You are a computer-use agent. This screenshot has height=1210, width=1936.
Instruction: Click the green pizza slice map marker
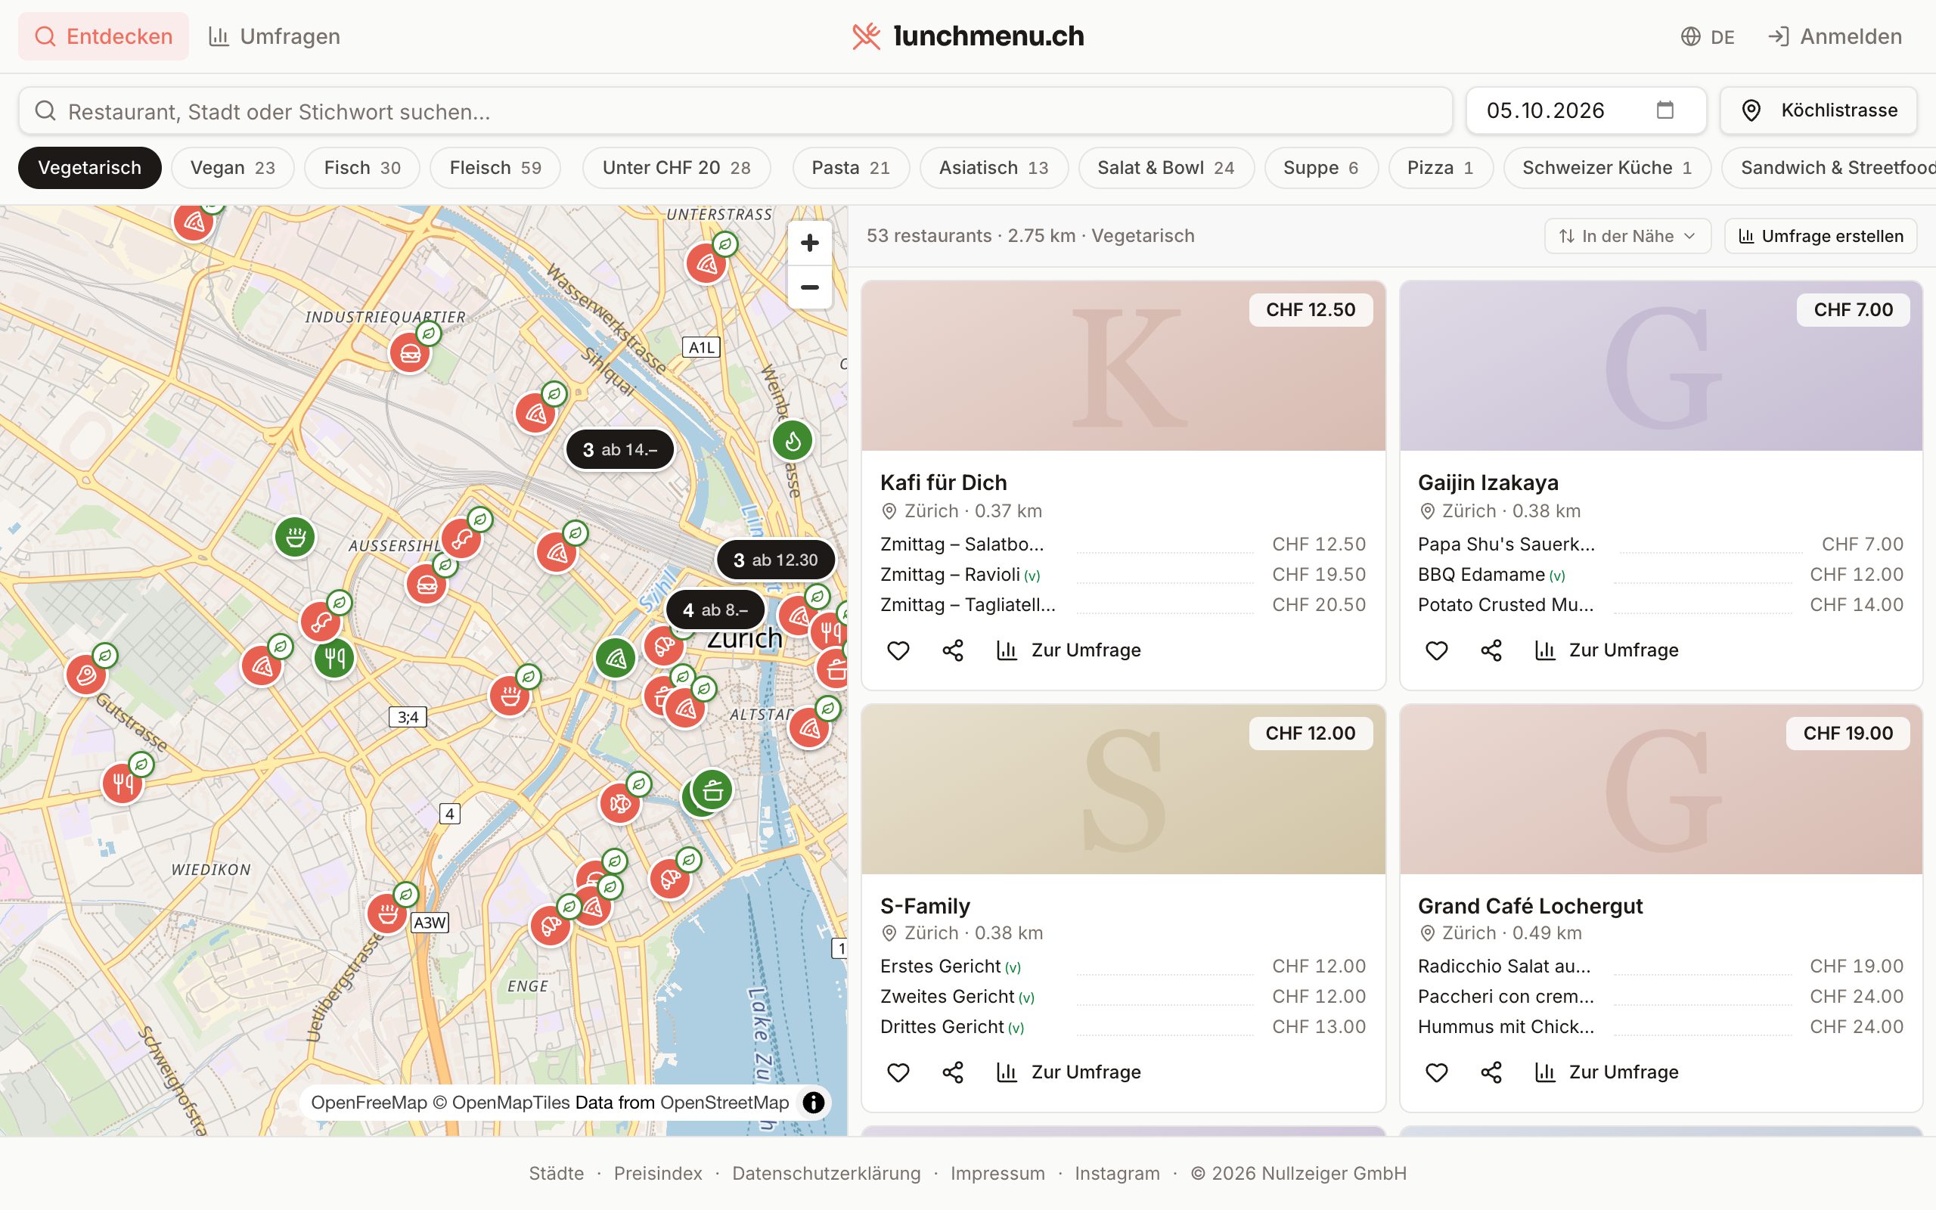pyautogui.click(x=615, y=659)
